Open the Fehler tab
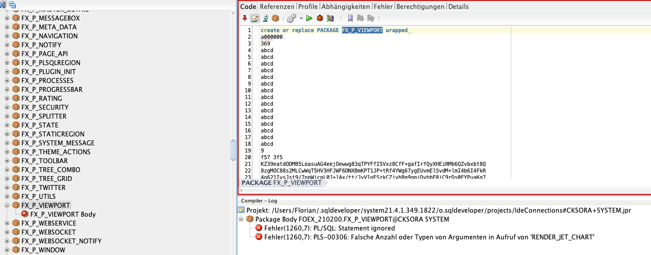Viewport: 651px width, 255px height. point(383,6)
